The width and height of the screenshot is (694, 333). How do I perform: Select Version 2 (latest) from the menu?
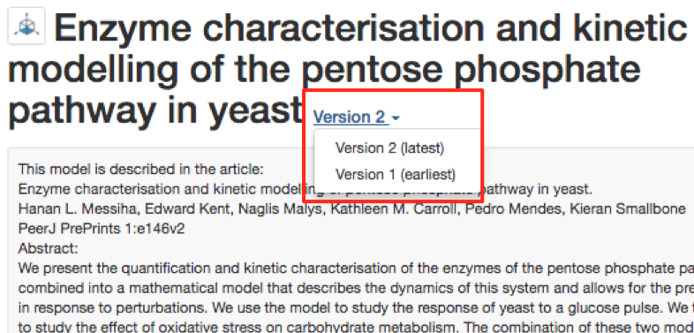click(x=389, y=148)
